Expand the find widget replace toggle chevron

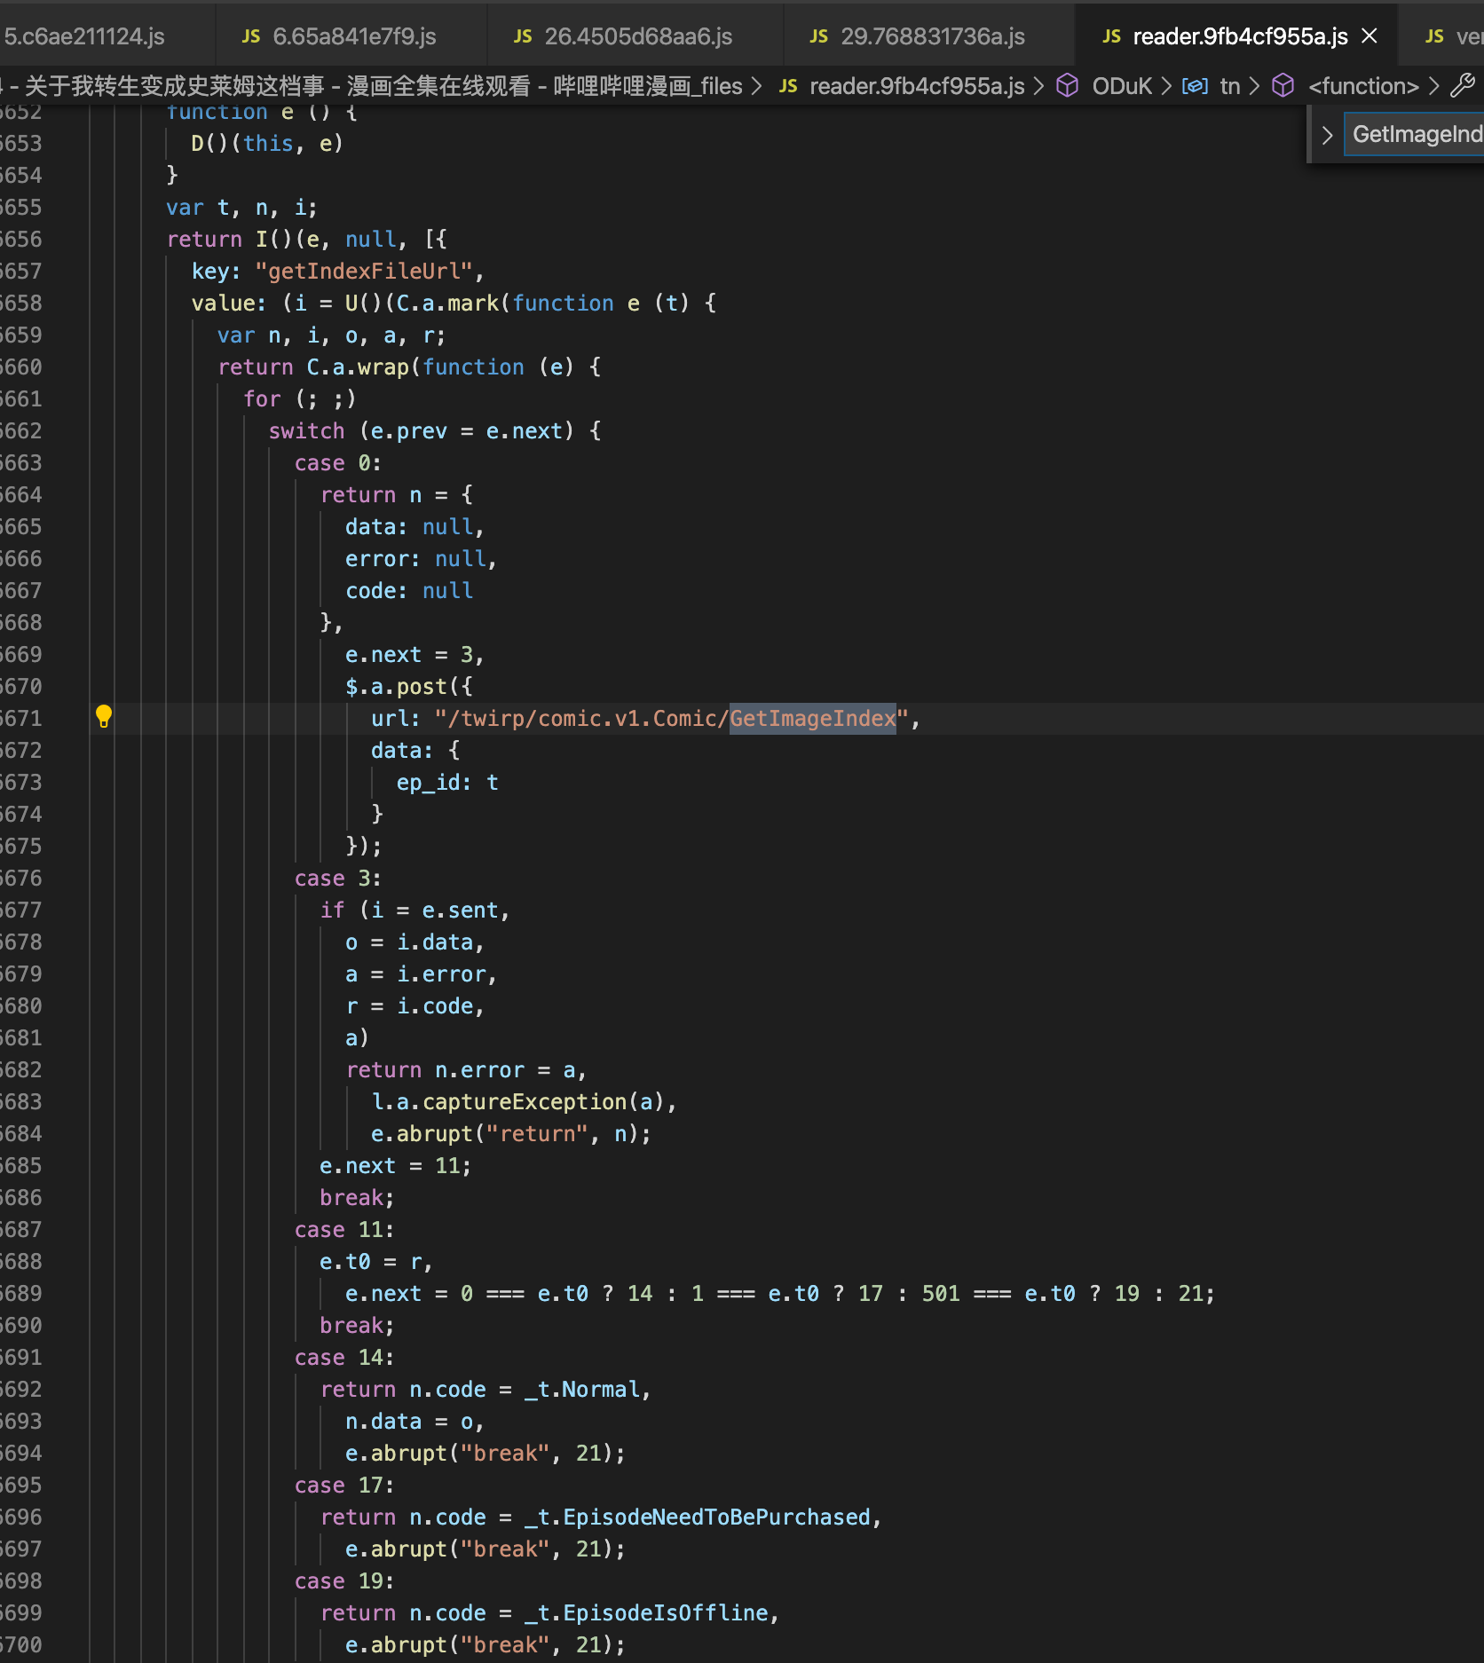(x=1327, y=135)
